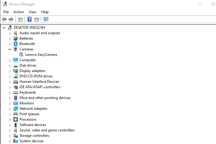Viewport: 216px width, 144px height.
Task: Click the System devices folder icon
Action: [x=16, y=141]
